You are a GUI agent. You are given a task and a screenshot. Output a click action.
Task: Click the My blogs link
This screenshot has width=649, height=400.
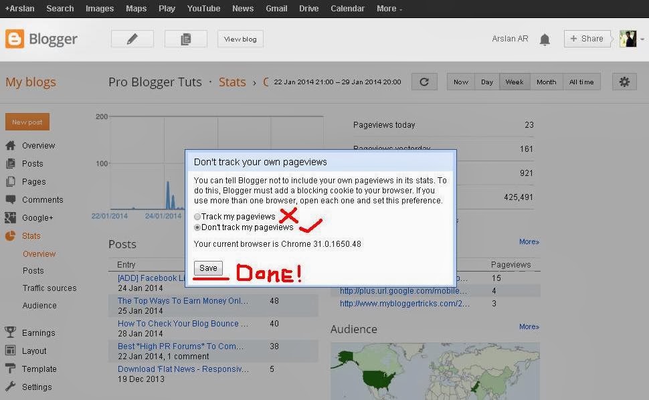(31, 82)
